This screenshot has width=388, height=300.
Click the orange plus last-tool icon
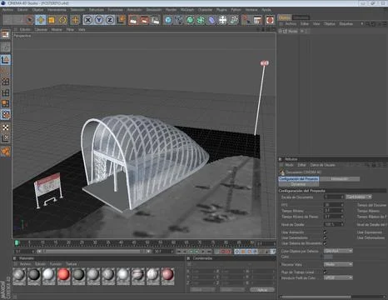coord(75,20)
